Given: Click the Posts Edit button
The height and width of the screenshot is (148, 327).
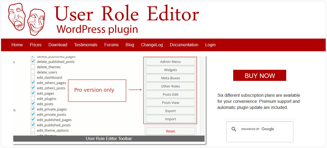Looking at the screenshot, I should click(x=170, y=94).
